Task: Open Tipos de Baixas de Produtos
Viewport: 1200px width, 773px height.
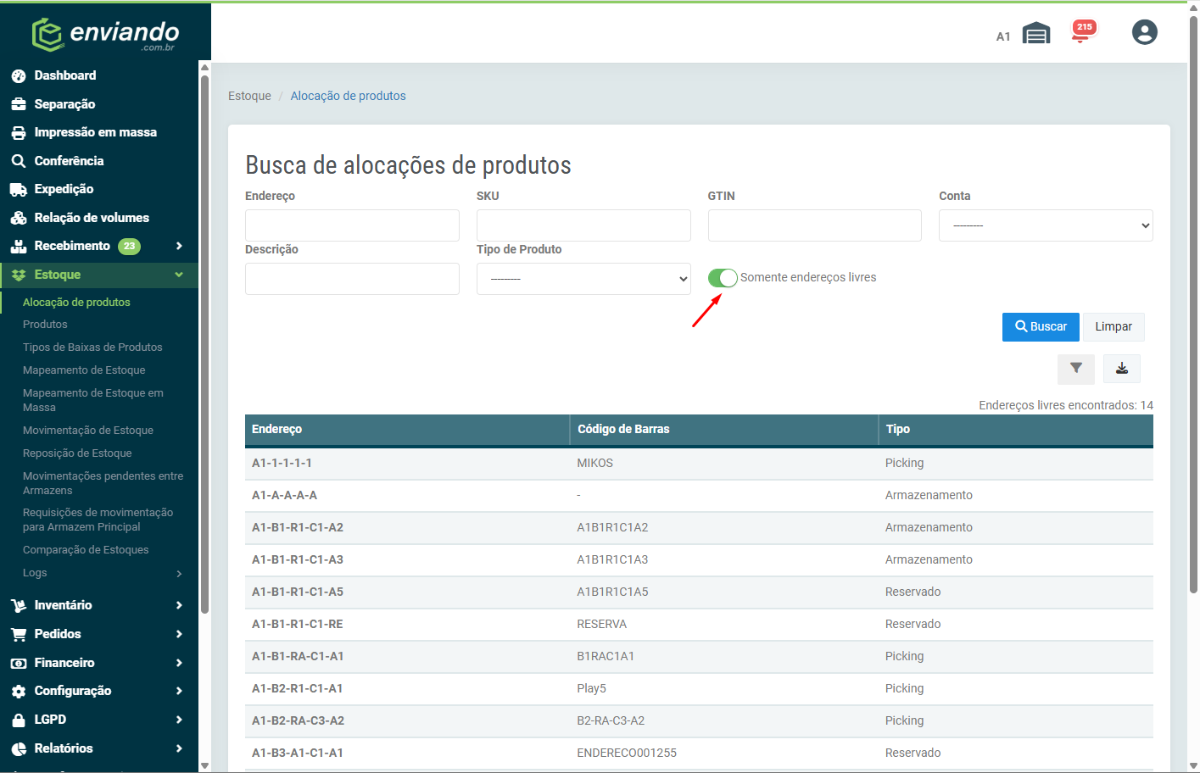Action: click(x=92, y=348)
